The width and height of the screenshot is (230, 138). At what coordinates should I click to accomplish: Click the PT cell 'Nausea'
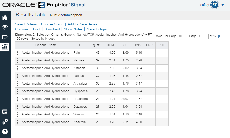(x=81, y=60)
